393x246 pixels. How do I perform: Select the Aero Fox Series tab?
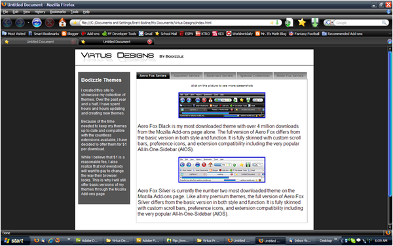point(153,76)
